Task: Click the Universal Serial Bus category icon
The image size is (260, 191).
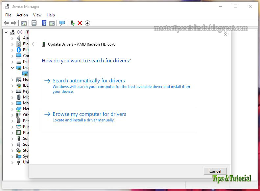Action: pos(19,162)
